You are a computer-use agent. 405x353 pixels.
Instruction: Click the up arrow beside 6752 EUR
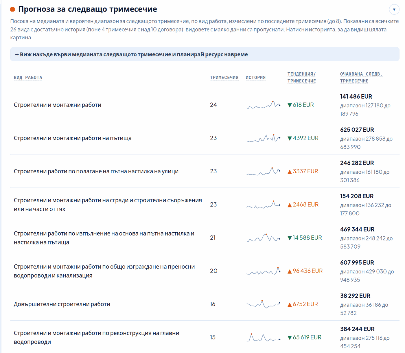coord(290,304)
